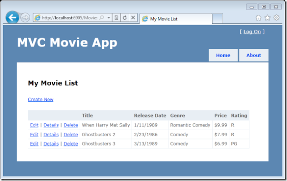Image resolution: width=287 pixels, height=181 pixels.
Task: Toggle the compatibility view icon
Action: tap(116, 18)
